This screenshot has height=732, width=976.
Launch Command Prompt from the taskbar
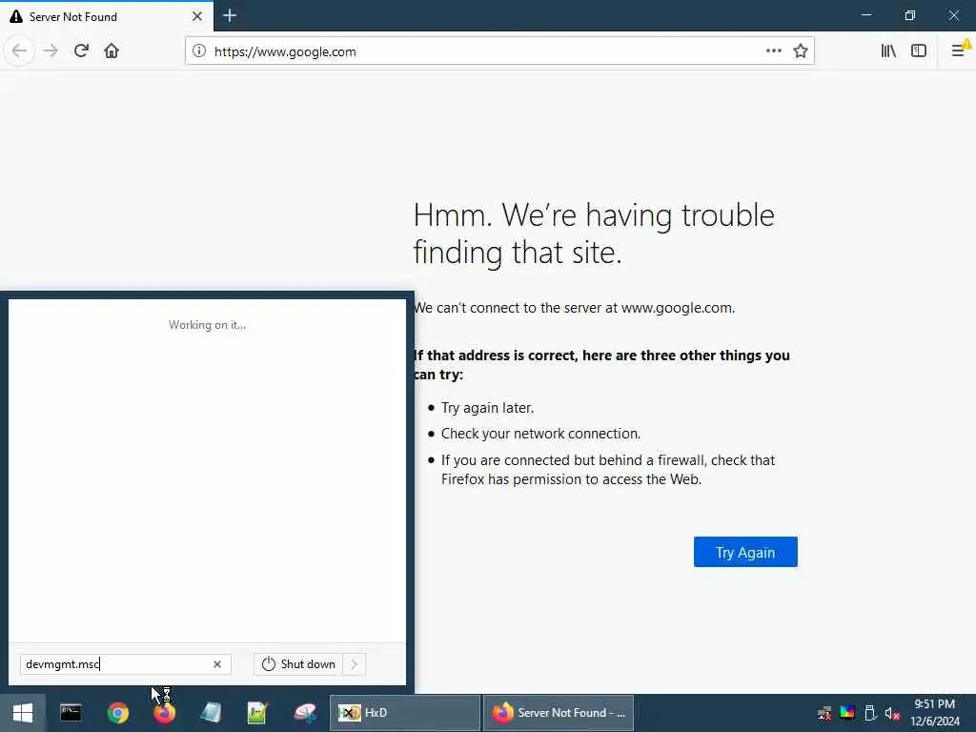tap(71, 713)
